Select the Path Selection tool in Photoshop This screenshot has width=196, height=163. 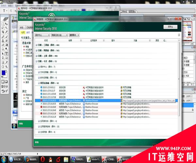point(3,53)
